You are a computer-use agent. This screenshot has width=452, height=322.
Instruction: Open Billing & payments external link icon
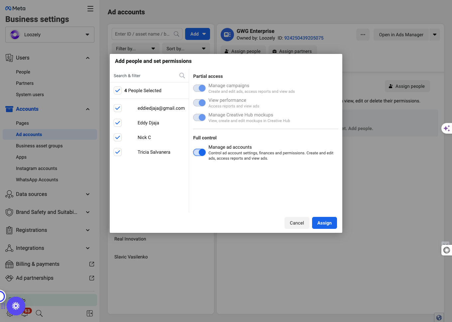pyautogui.click(x=92, y=264)
